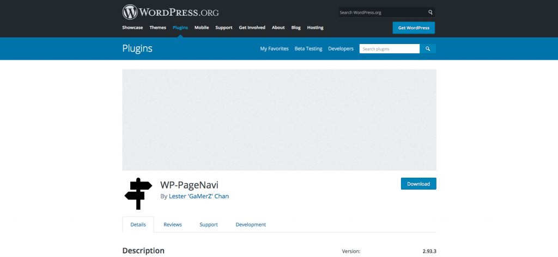Select the Plugins nav item

(180, 27)
